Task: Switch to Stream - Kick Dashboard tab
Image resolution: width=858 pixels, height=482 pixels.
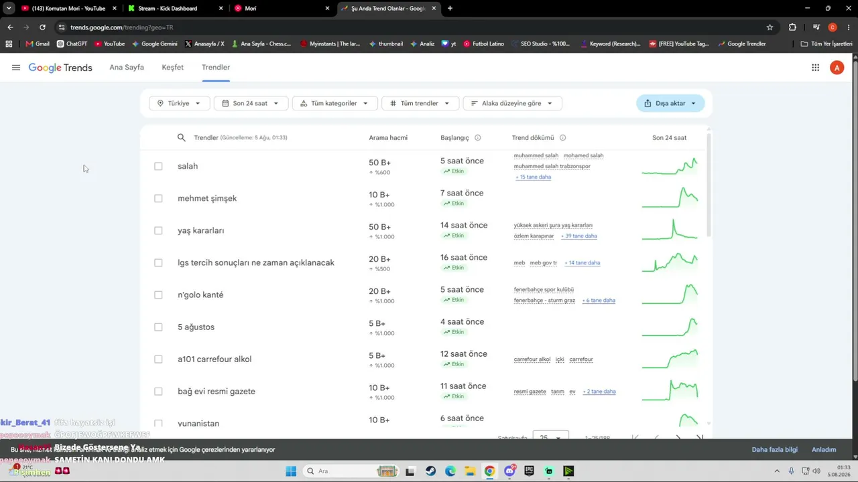Action: click(174, 9)
